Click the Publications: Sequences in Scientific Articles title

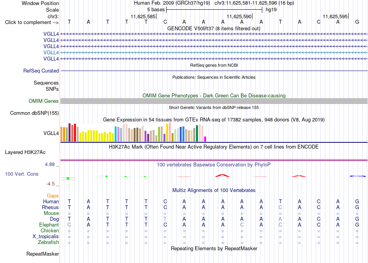[214, 77]
